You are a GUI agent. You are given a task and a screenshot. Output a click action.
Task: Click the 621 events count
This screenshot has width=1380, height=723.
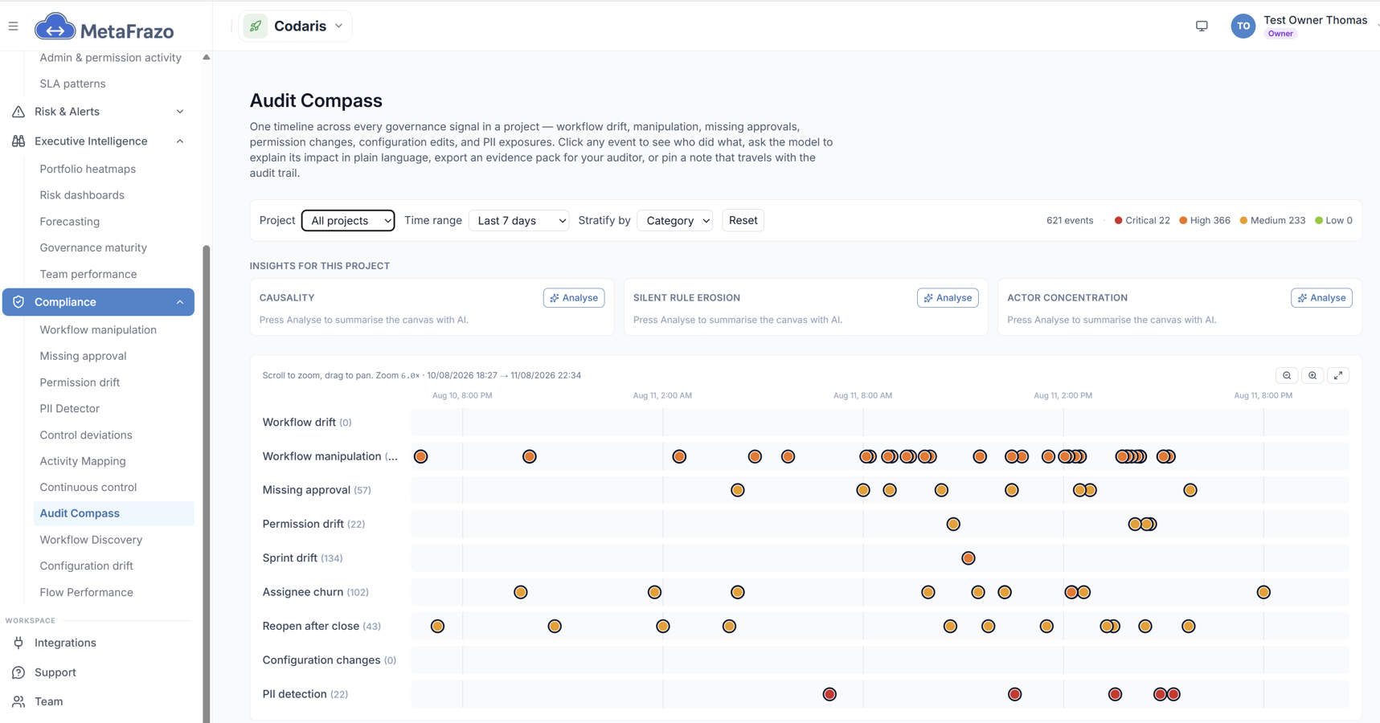click(x=1069, y=220)
